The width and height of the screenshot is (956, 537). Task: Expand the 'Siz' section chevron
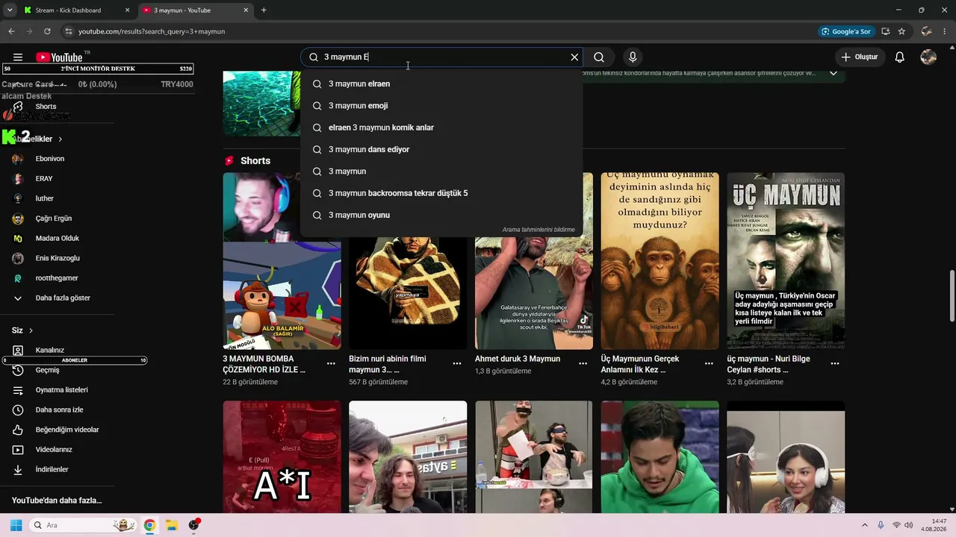[31, 330]
